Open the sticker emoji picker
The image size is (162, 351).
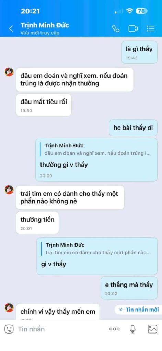point(9,329)
